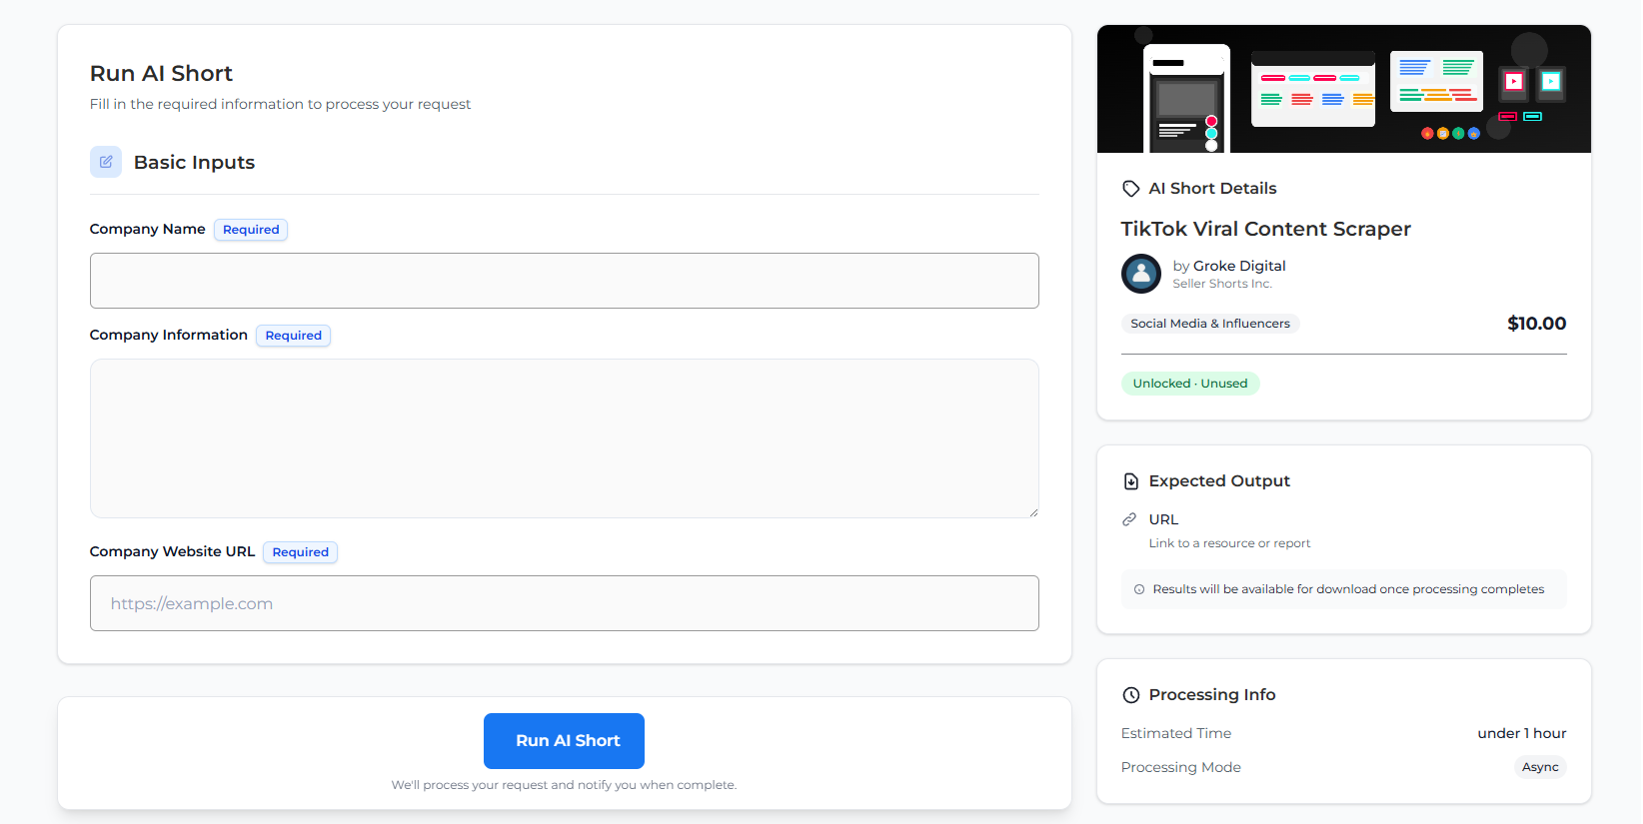Open the Groke Digital seller link
The width and height of the screenshot is (1643, 824).
[x=1238, y=266]
